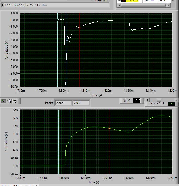Click the plot legend scrollbar left arrow
Image resolution: width=179 pixels, height=186 pixels.
point(147,100)
